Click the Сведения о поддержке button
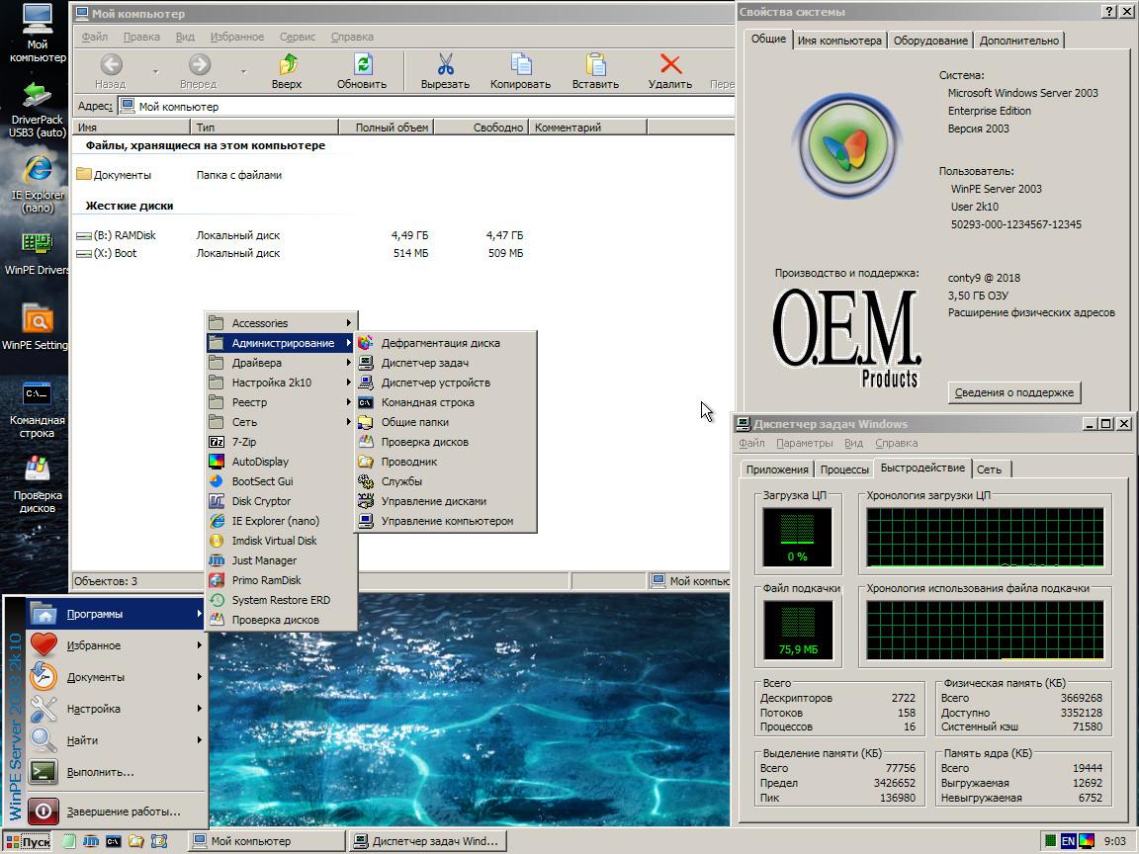1139x854 pixels. [1013, 392]
